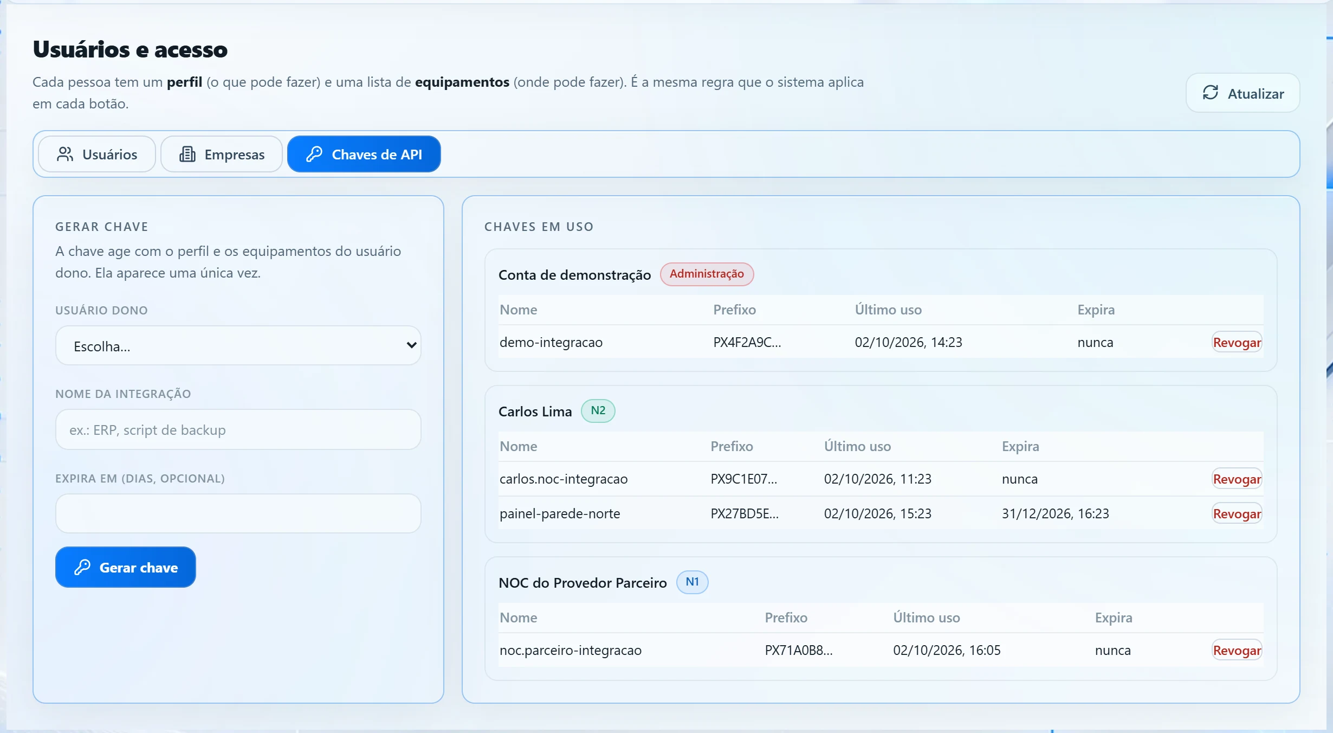Click the key icon inside Gerar chave button
The image size is (1333, 733).
click(x=82, y=567)
